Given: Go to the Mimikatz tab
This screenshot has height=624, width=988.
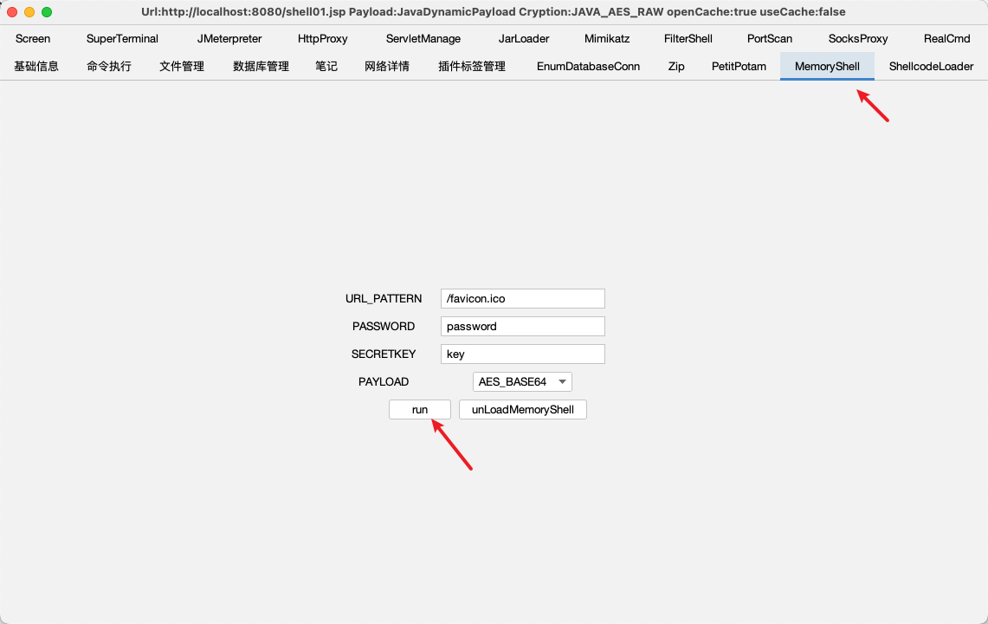Looking at the screenshot, I should point(607,39).
